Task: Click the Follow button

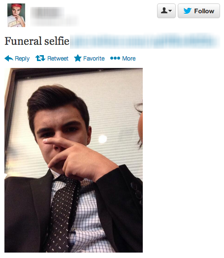Action: 199,11
